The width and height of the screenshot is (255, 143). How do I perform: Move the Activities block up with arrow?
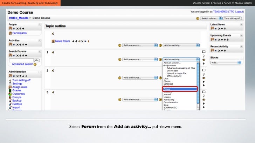tap(20, 45)
